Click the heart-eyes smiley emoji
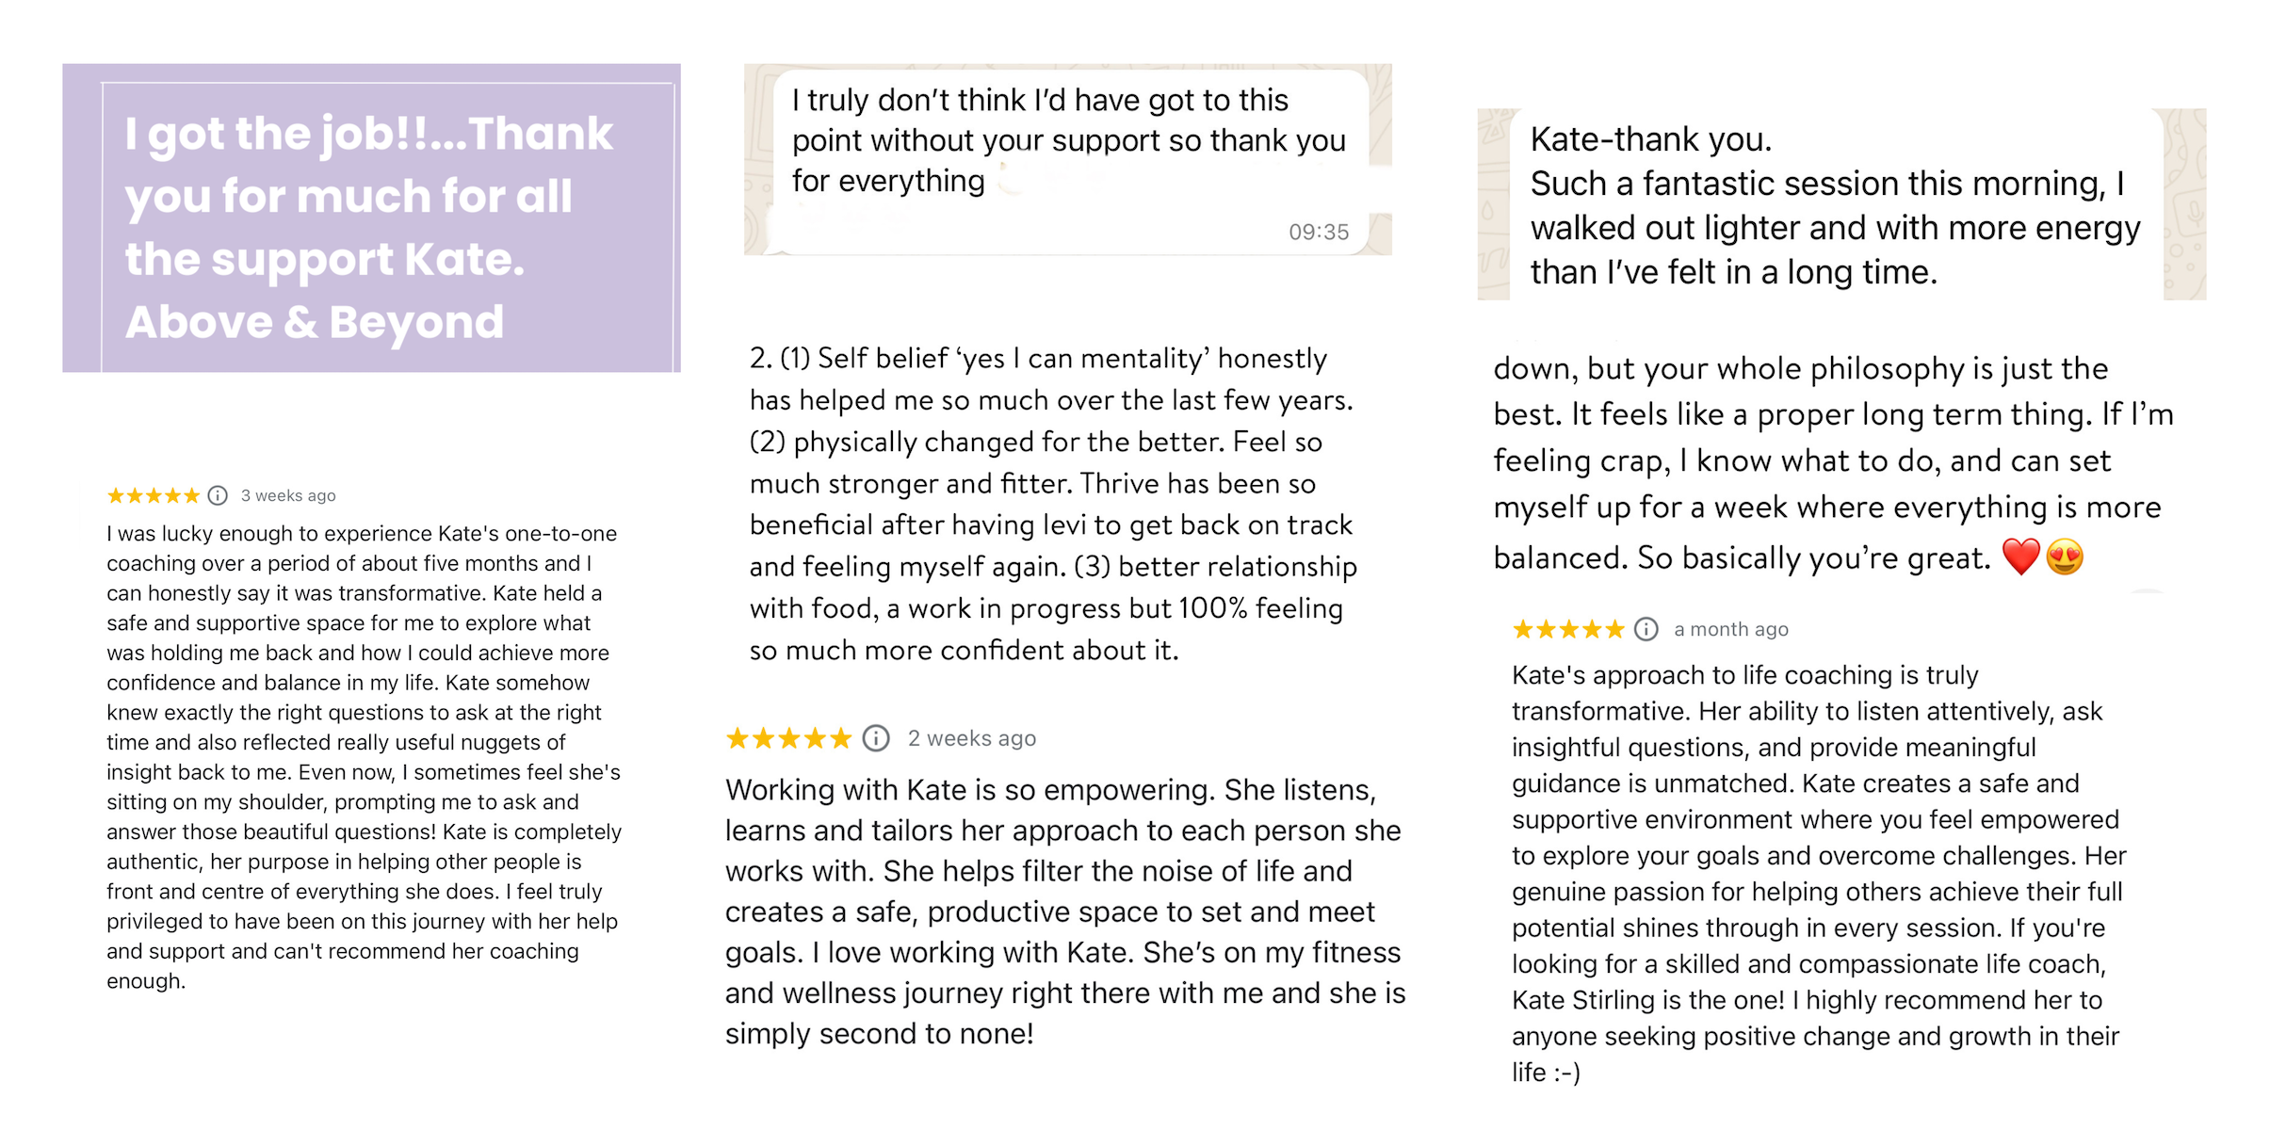Image resolution: width=2270 pixels, height=1130 pixels. coord(2065,557)
